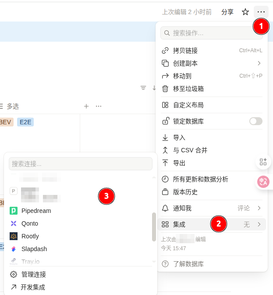Select the Pipedream integration icon

(x=14, y=211)
